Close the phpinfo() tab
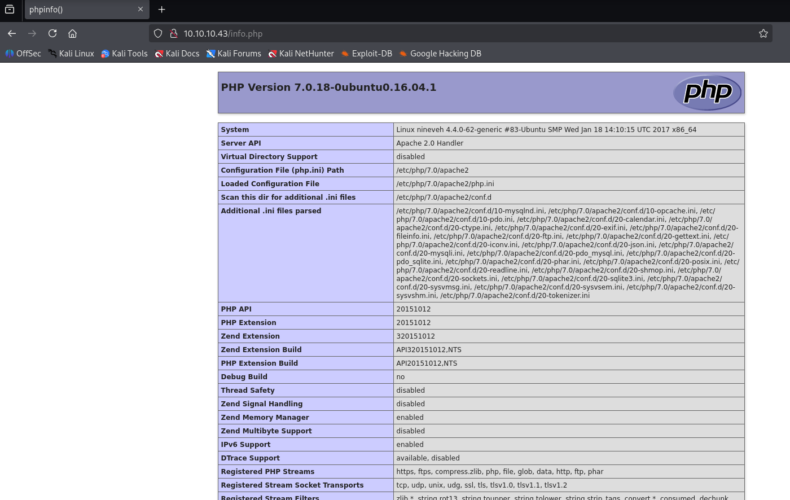Viewport: 790px width, 500px height. 141,10
